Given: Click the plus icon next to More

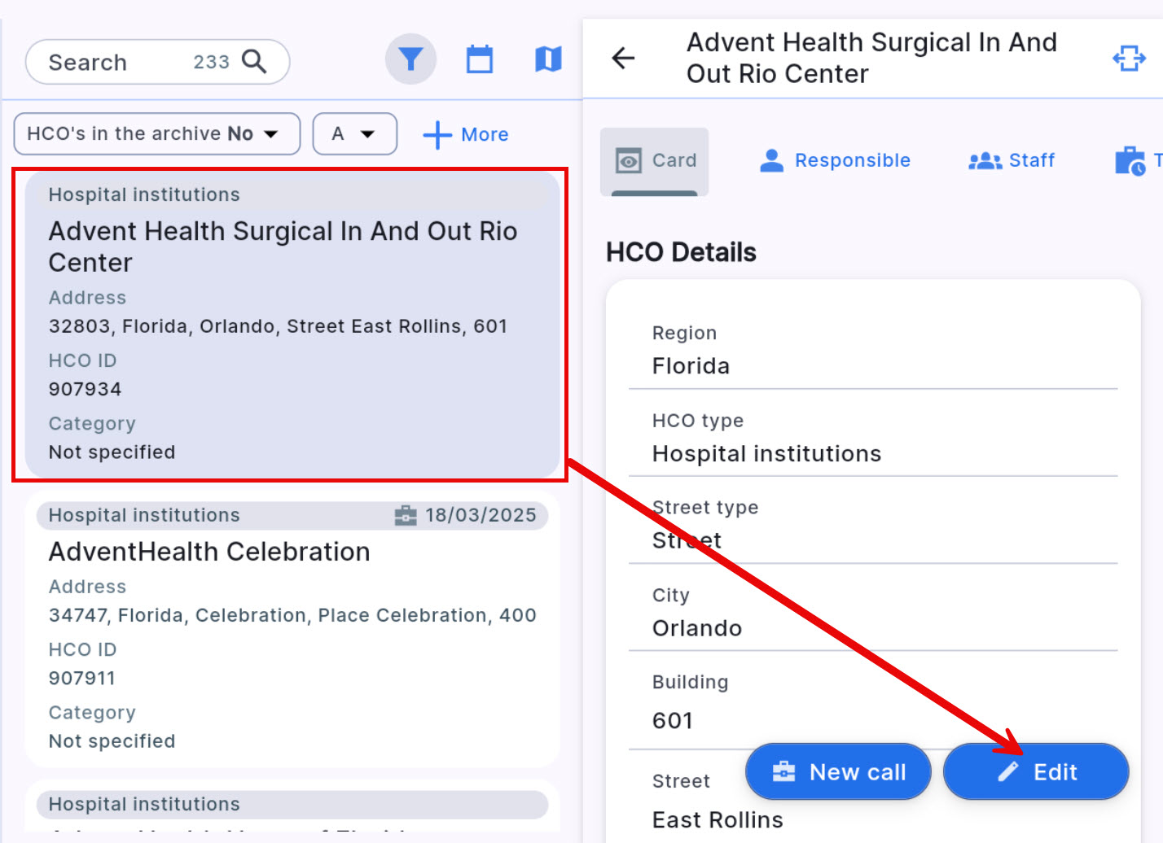Looking at the screenshot, I should tap(437, 135).
